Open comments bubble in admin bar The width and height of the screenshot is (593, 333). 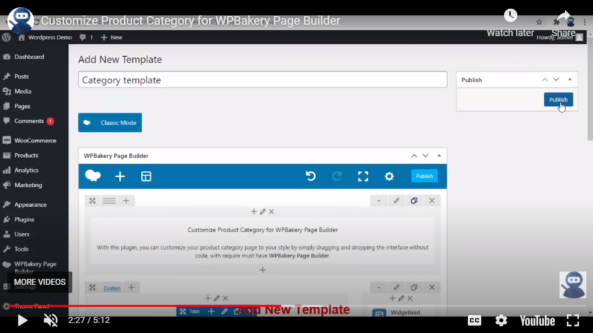(86, 37)
